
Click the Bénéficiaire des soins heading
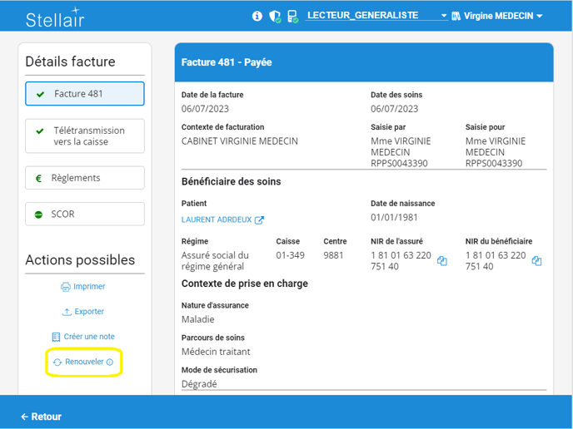[232, 182]
